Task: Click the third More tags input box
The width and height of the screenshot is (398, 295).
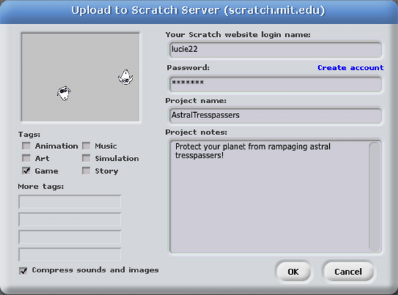Action: (69, 237)
